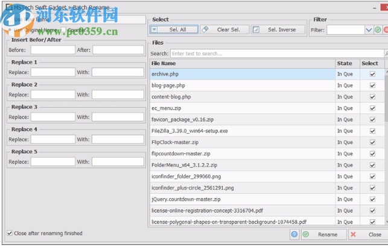Uncheck the blog-page.php select checkbox

(372, 85)
